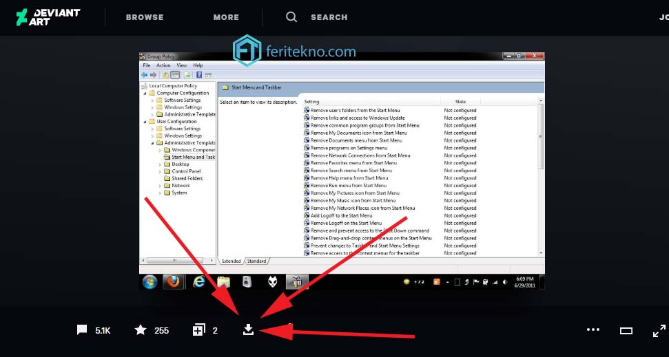
Task: Favourite the artwork with the star icon
Action: [141, 329]
